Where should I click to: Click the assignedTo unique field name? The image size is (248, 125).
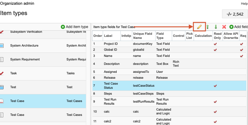pos(141,72)
